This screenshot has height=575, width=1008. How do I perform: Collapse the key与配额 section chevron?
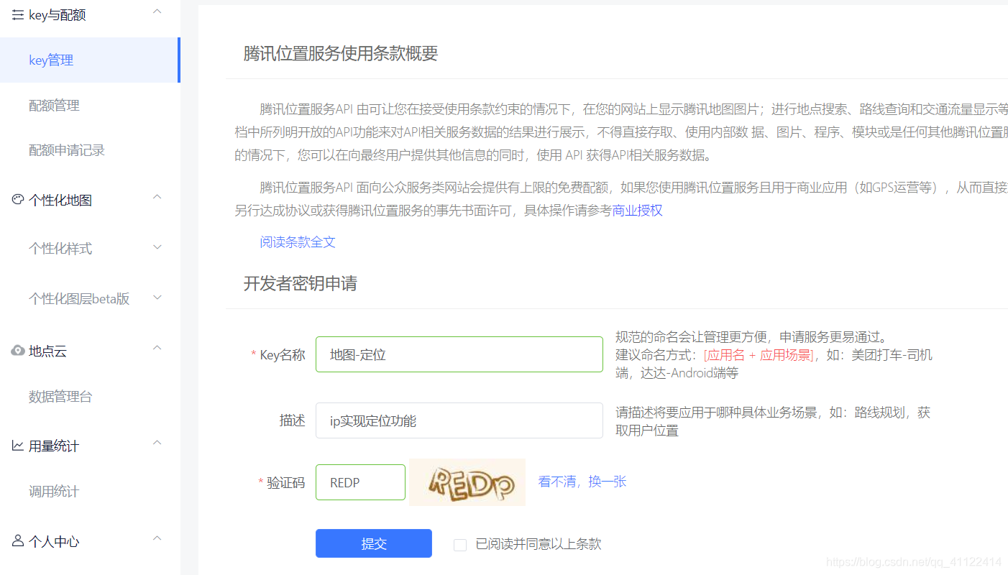157,12
